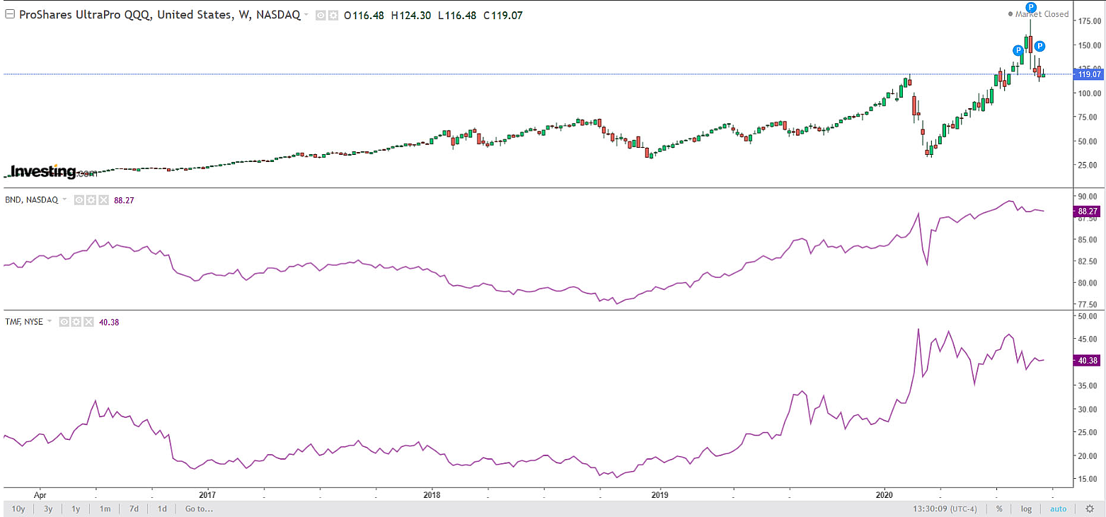Viewport: 1106px width, 517px height.
Task: Click the right blue P marker
Action: coord(1040,47)
